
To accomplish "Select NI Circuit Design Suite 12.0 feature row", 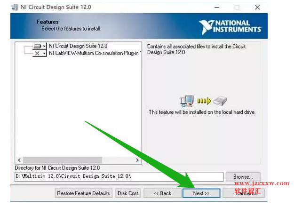I will point(78,46).
